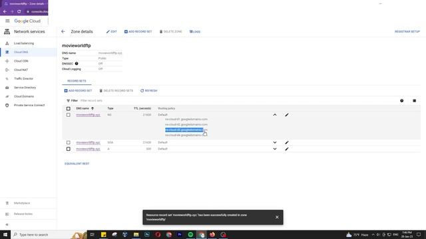Click the TTL (seconds) column header
The height and width of the screenshot is (239, 426).
(x=142, y=108)
